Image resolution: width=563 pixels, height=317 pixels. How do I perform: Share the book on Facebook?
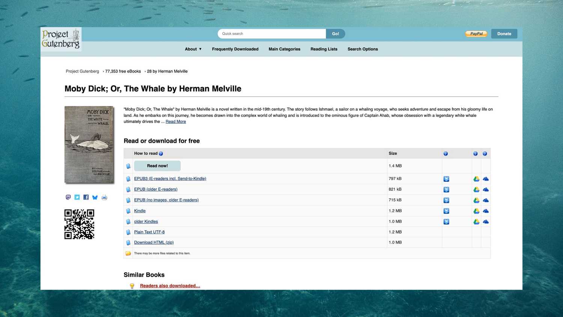(86, 197)
